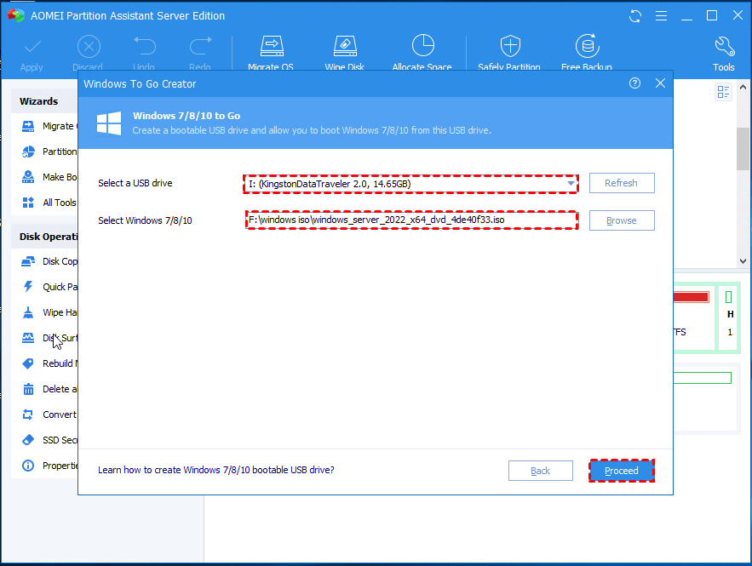Select Wipe Hard Drive in sidebar

coord(49,312)
